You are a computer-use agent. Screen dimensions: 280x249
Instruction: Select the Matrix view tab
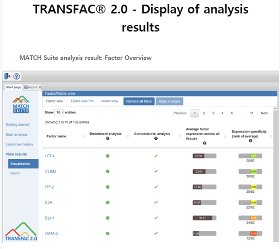(110, 101)
